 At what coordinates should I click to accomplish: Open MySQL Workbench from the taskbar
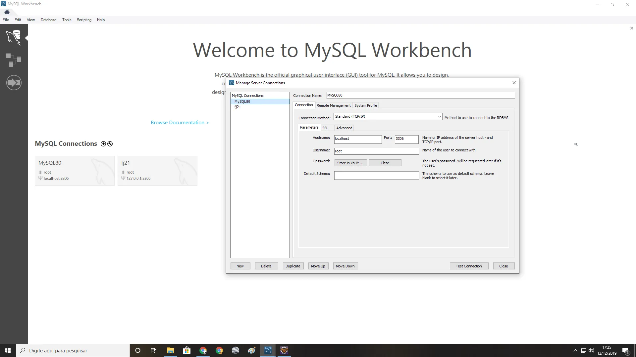click(x=268, y=350)
